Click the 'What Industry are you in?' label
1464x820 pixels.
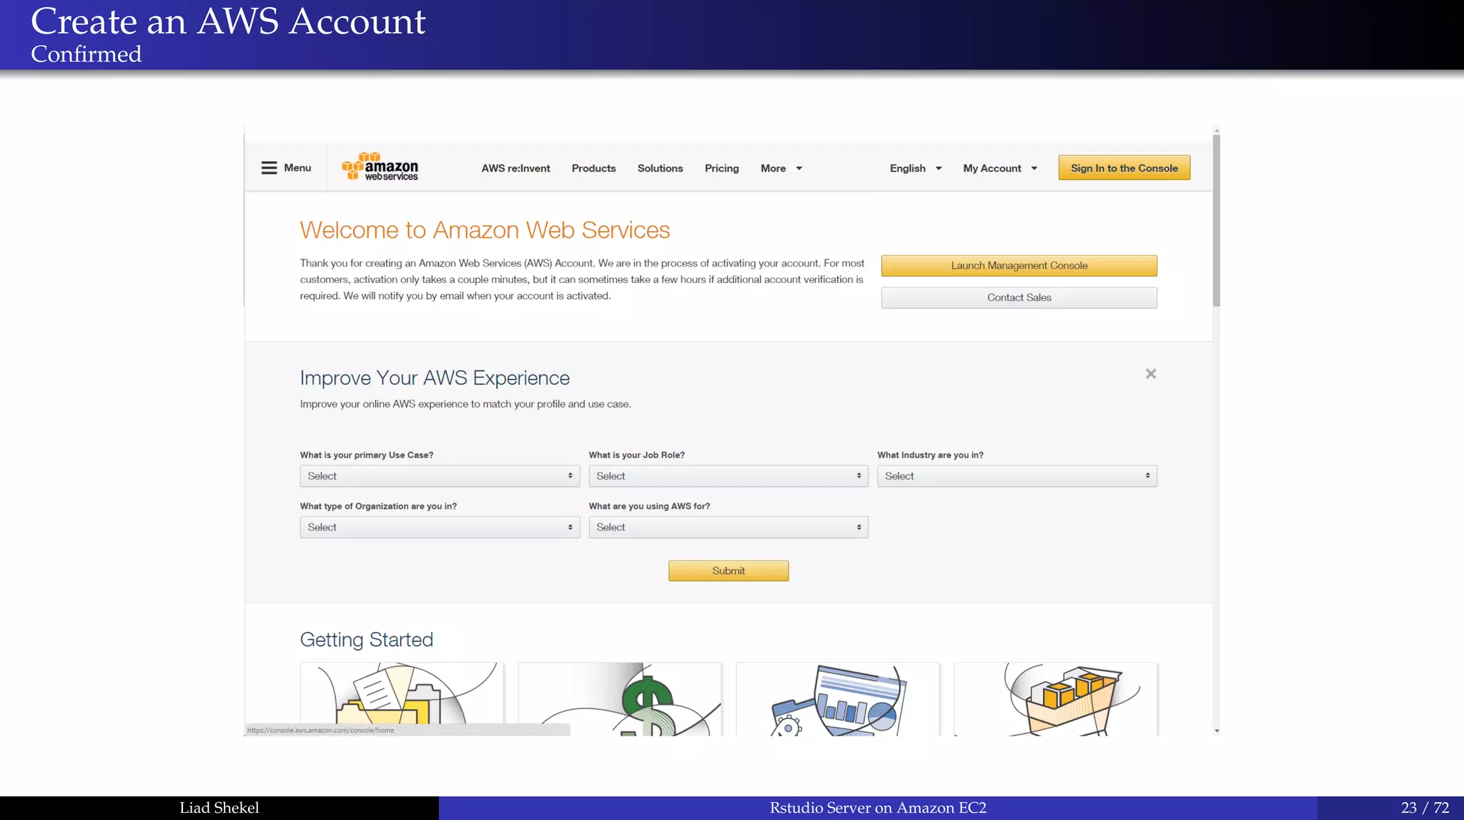click(931, 455)
